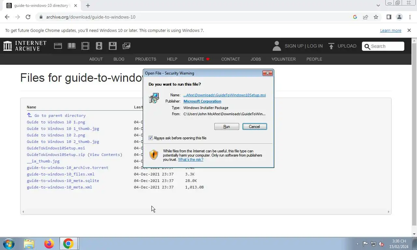Download GuideToWindows10Setup.msi from the file list
The image size is (417, 250).
pos(56,148)
